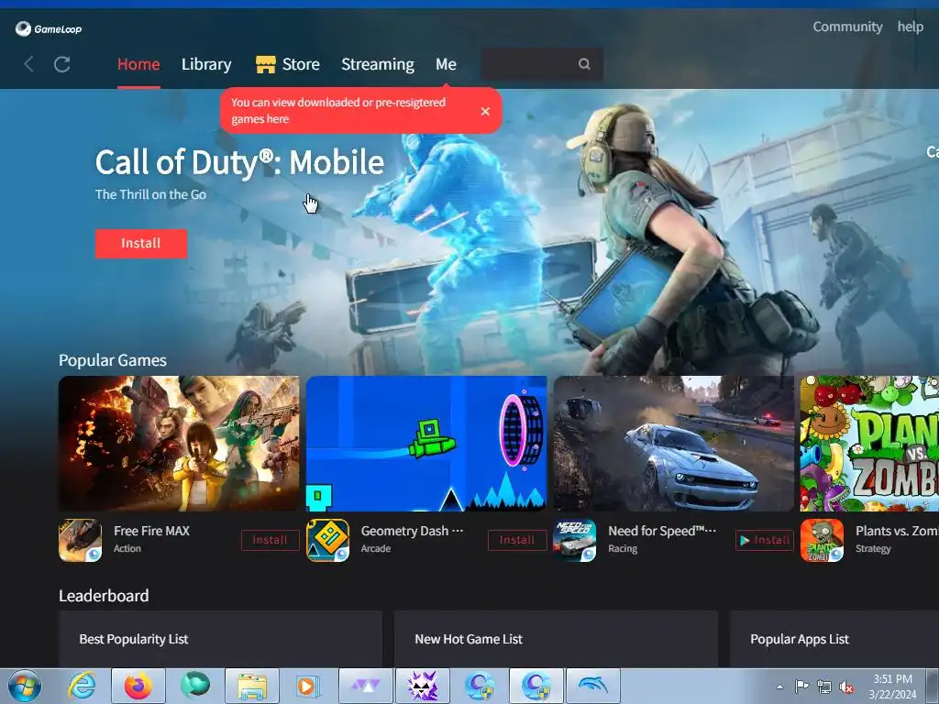Open the Best Popularity List panel
This screenshot has height=704, width=939.
(x=220, y=639)
